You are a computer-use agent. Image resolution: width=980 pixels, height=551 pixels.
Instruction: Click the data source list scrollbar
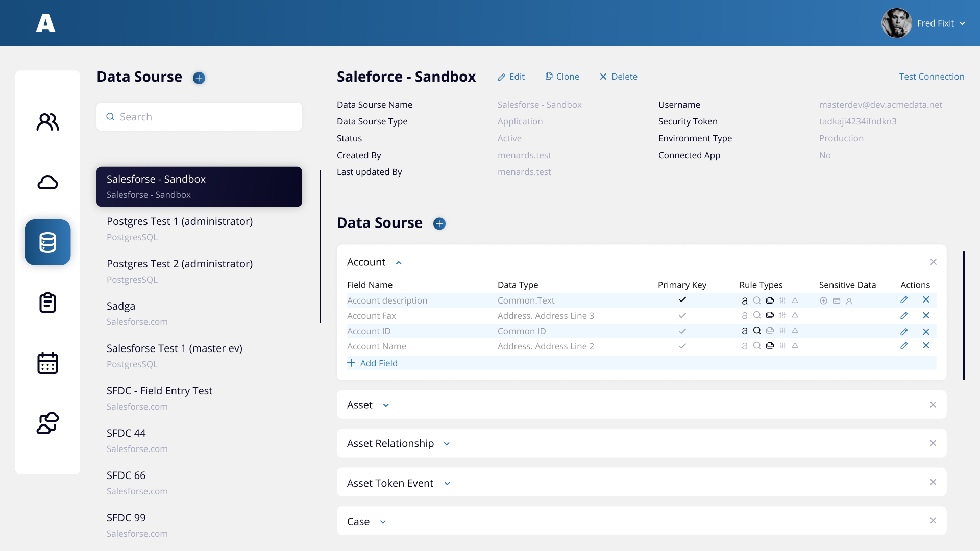pos(320,247)
